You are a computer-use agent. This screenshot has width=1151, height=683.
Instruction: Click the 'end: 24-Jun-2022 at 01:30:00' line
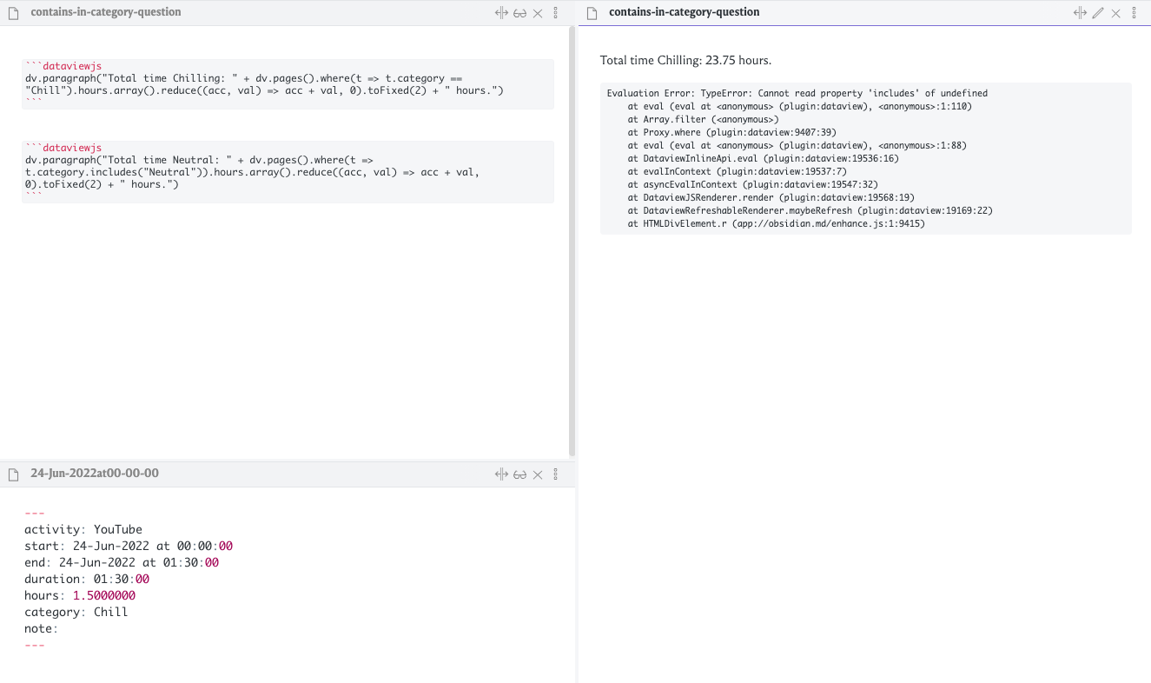[x=122, y=562]
